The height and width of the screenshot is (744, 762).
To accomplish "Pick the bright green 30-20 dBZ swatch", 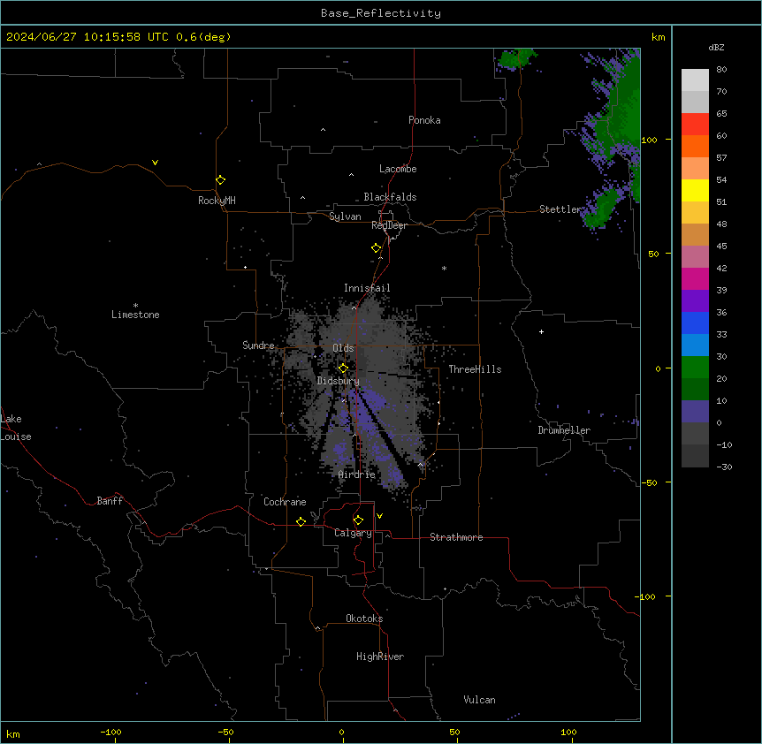I will [x=695, y=368].
